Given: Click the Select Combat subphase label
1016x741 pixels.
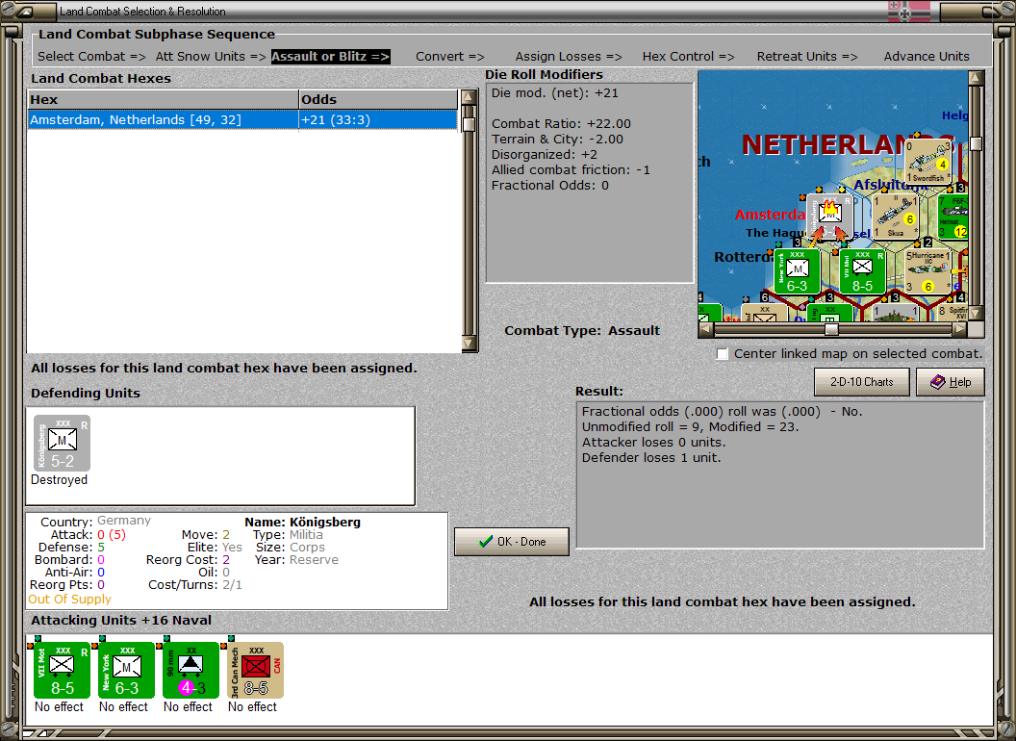Looking at the screenshot, I should [91, 57].
